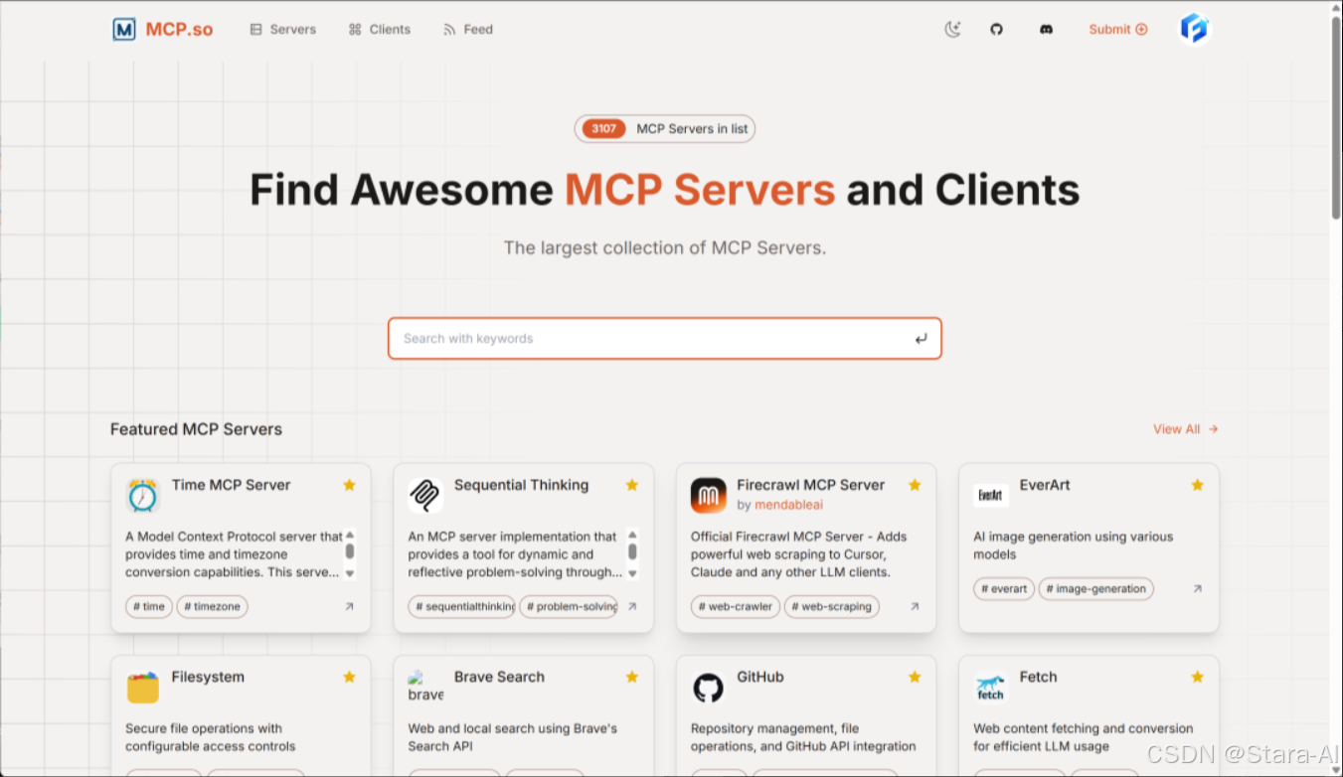This screenshot has height=777, width=1343.
Task: Select the # sequentialthinking tag
Action: (x=462, y=606)
